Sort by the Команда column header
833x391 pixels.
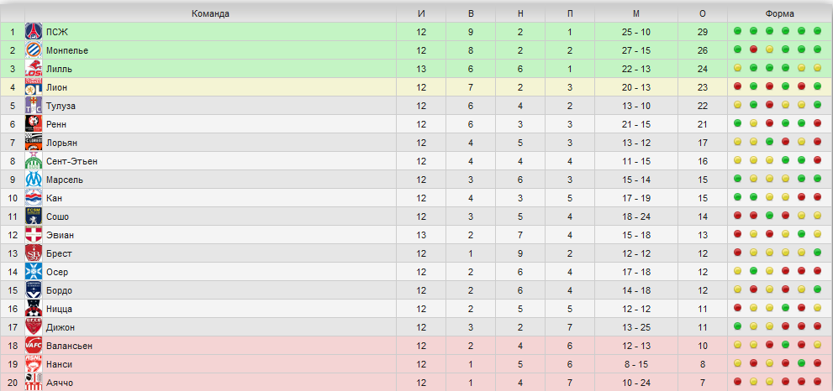[210, 13]
